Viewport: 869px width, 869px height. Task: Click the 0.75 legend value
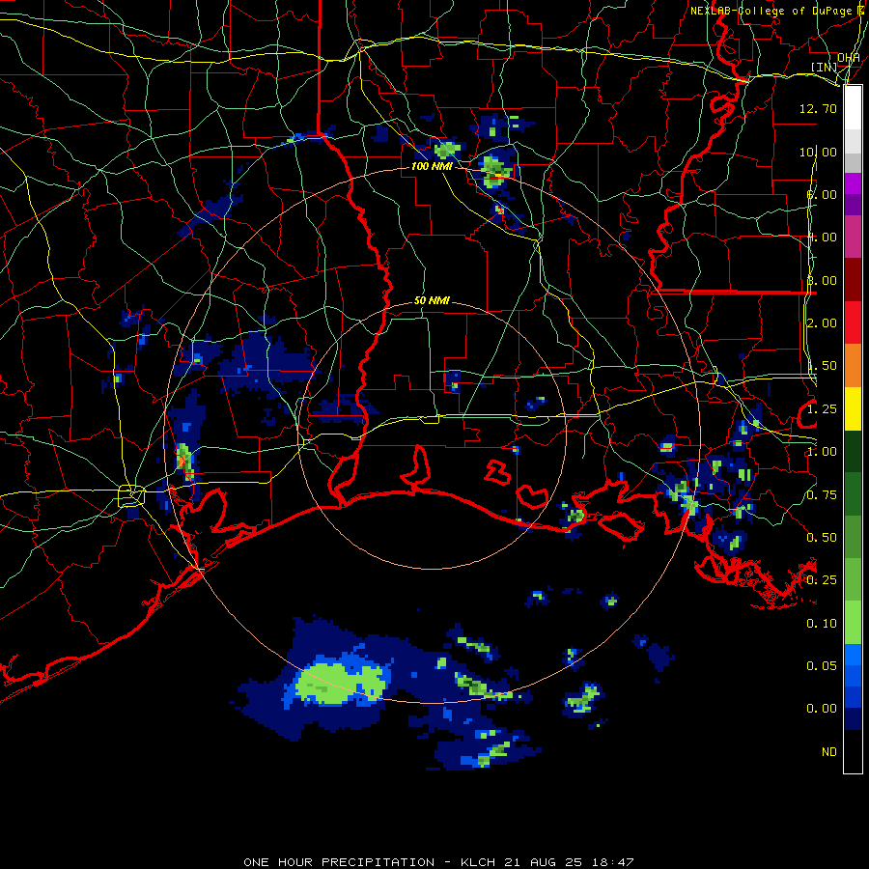tap(821, 495)
